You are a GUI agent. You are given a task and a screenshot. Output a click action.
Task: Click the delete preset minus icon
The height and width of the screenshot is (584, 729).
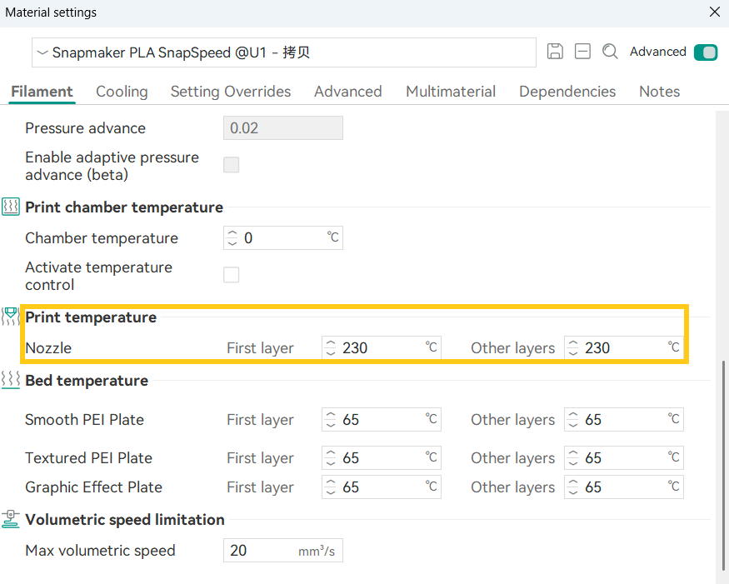point(582,52)
